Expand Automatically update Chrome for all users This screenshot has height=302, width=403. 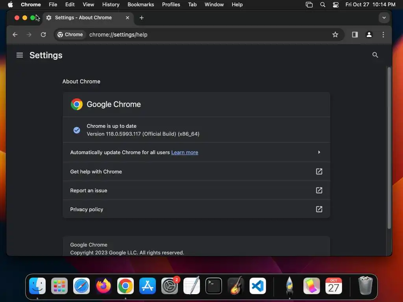point(196,152)
